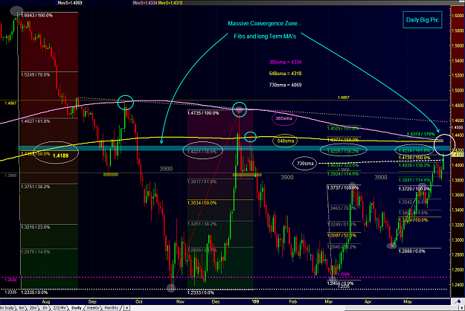465x311 pixels.
Task: Click the yellow 1.4867 level label at left
Action: tap(10, 103)
